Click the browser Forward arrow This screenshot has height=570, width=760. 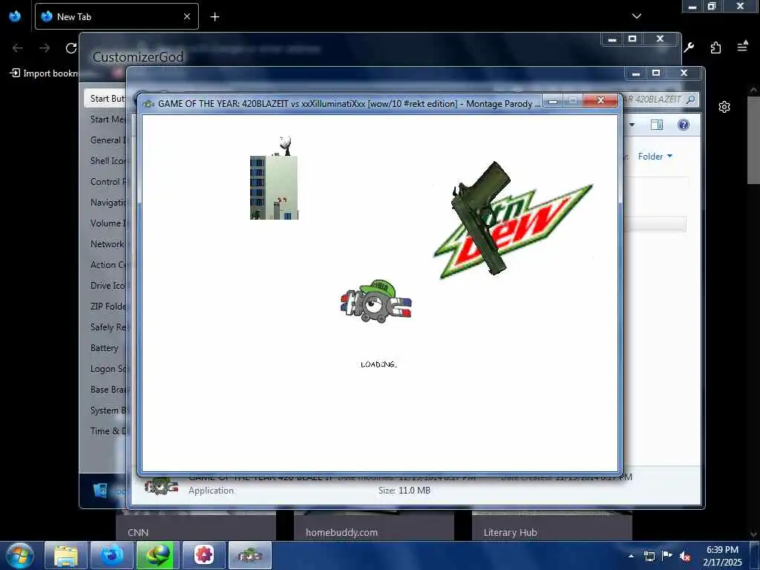(45, 48)
